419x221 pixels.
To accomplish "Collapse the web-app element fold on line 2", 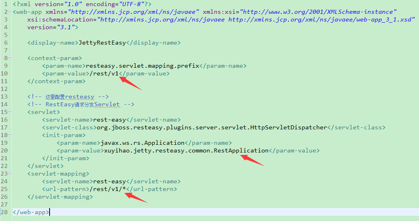I will coord(10,11).
